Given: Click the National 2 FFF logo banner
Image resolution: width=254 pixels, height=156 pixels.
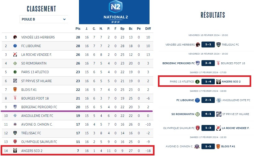Looking at the screenshot, I should (x=114, y=12).
